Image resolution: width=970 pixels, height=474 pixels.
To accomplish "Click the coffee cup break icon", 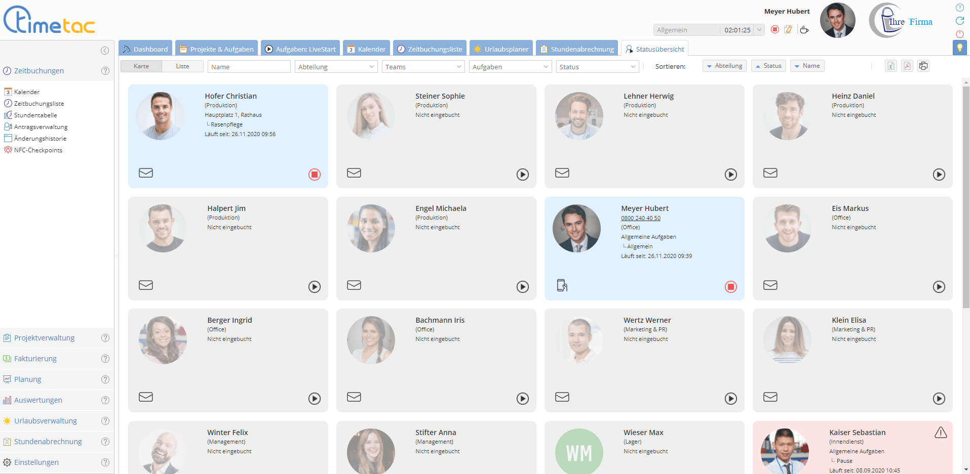I will (804, 30).
